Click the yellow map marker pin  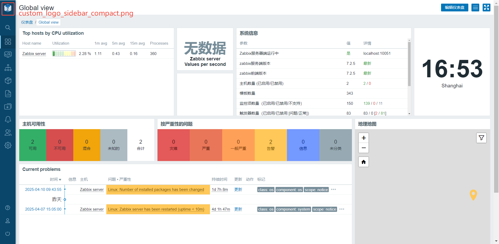(473, 195)
